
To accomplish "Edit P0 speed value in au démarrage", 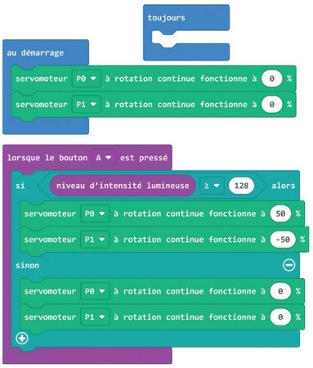I will click(x=271, y=79).
